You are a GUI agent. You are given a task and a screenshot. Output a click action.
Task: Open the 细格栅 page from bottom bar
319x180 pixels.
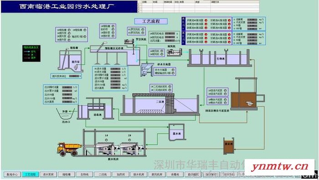tap(67, 175)
